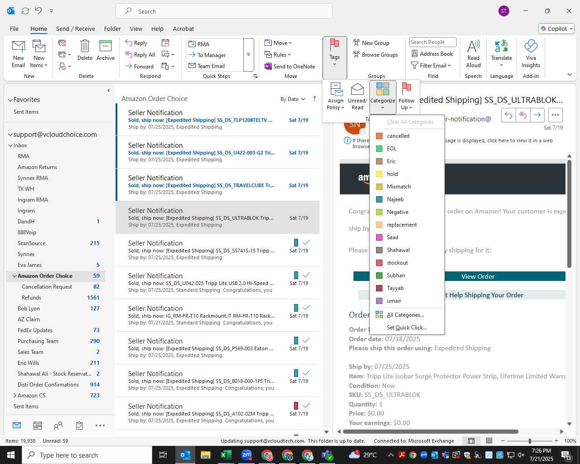Click the zoom slider in status bar
580x464 pixels.
530,441
